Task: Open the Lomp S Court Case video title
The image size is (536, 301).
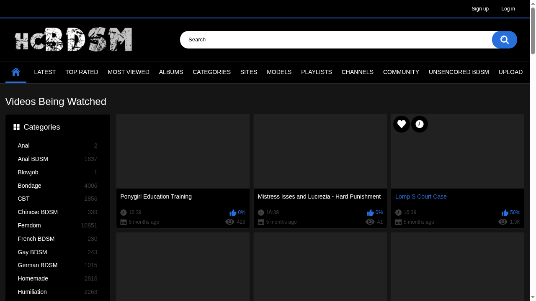Action: click(x=421, y=196)
